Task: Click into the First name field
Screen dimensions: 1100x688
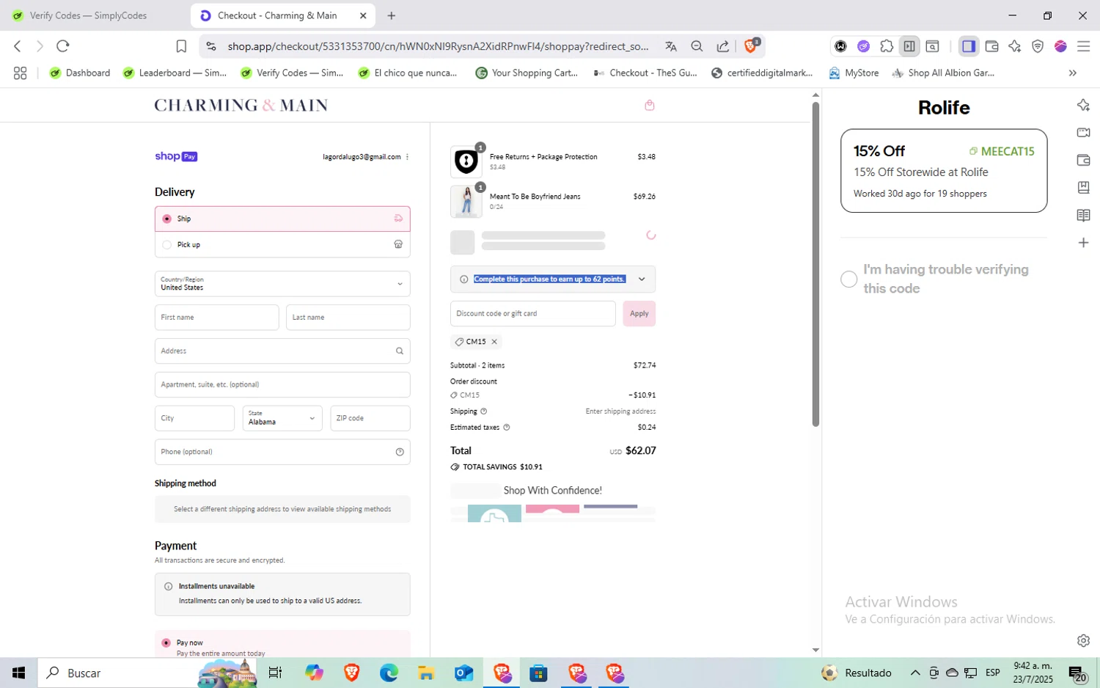Action: click(x=217, y=318)
